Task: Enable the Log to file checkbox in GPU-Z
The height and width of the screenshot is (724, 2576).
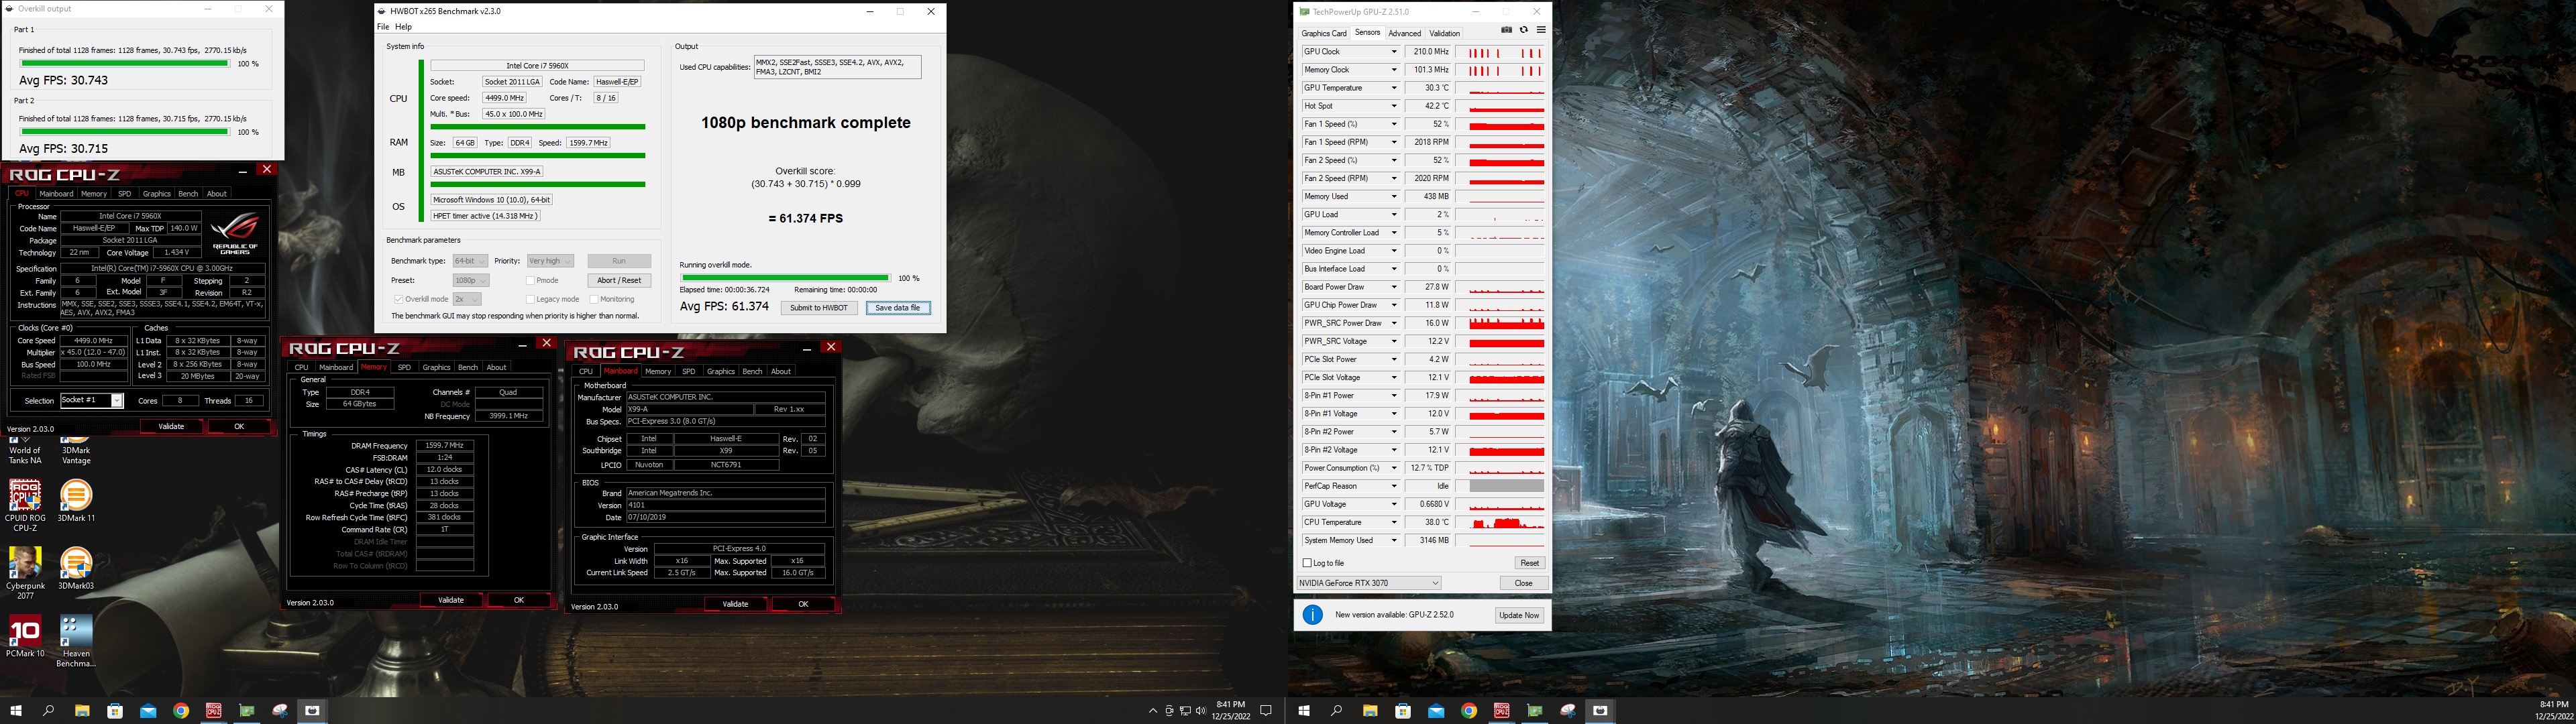Action: point(1307,563)
